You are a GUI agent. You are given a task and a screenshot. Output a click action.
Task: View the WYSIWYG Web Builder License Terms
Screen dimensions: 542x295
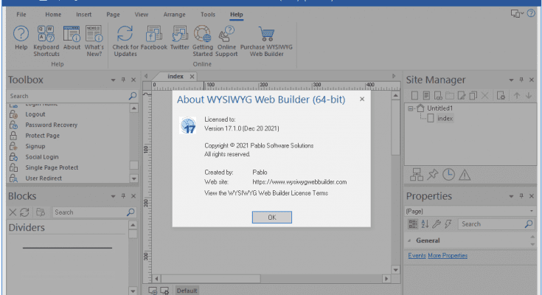tap(266, 193)
